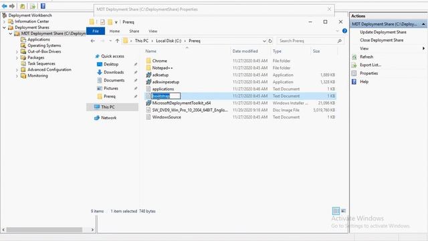This screenshot has height=241, width=428.
Task: Click the search magnifier icon
Action: click(x=339, y=41)
